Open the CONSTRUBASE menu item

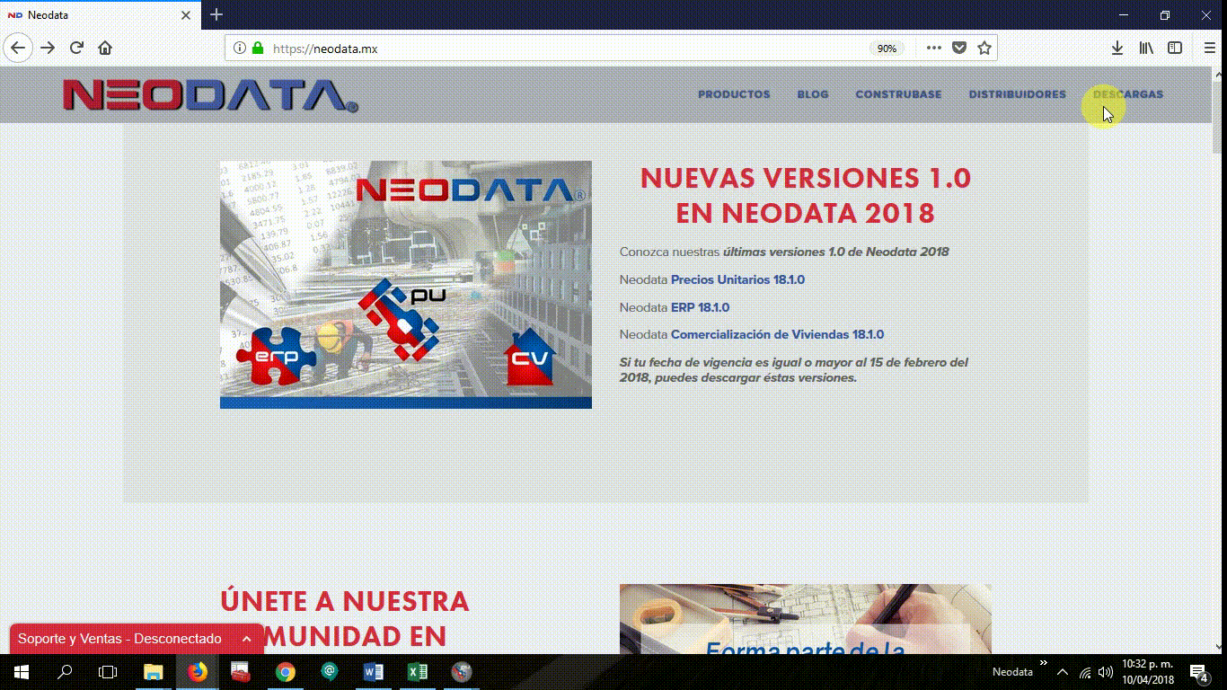coord(898,94)
